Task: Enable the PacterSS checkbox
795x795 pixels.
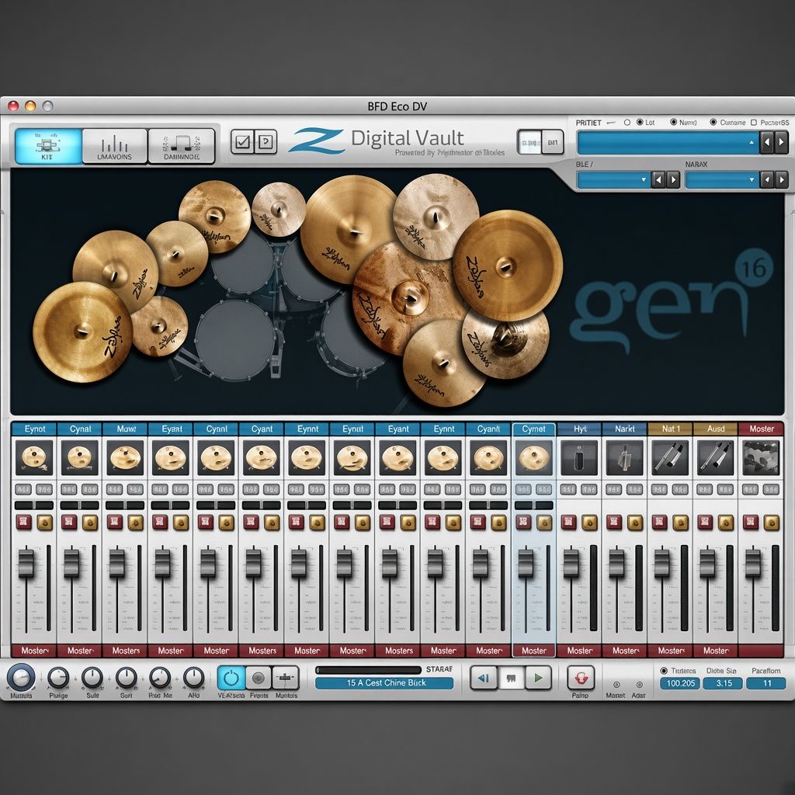Action: coord(754,122)
